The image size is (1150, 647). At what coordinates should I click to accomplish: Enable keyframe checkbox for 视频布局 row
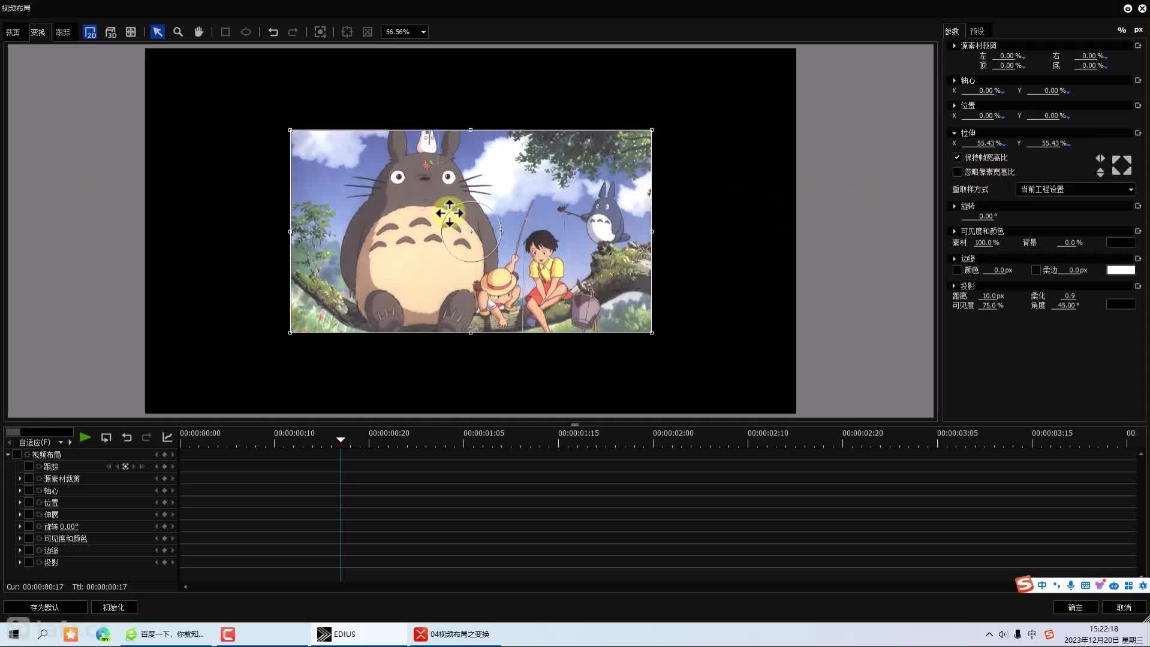click(x=17, y=455)
